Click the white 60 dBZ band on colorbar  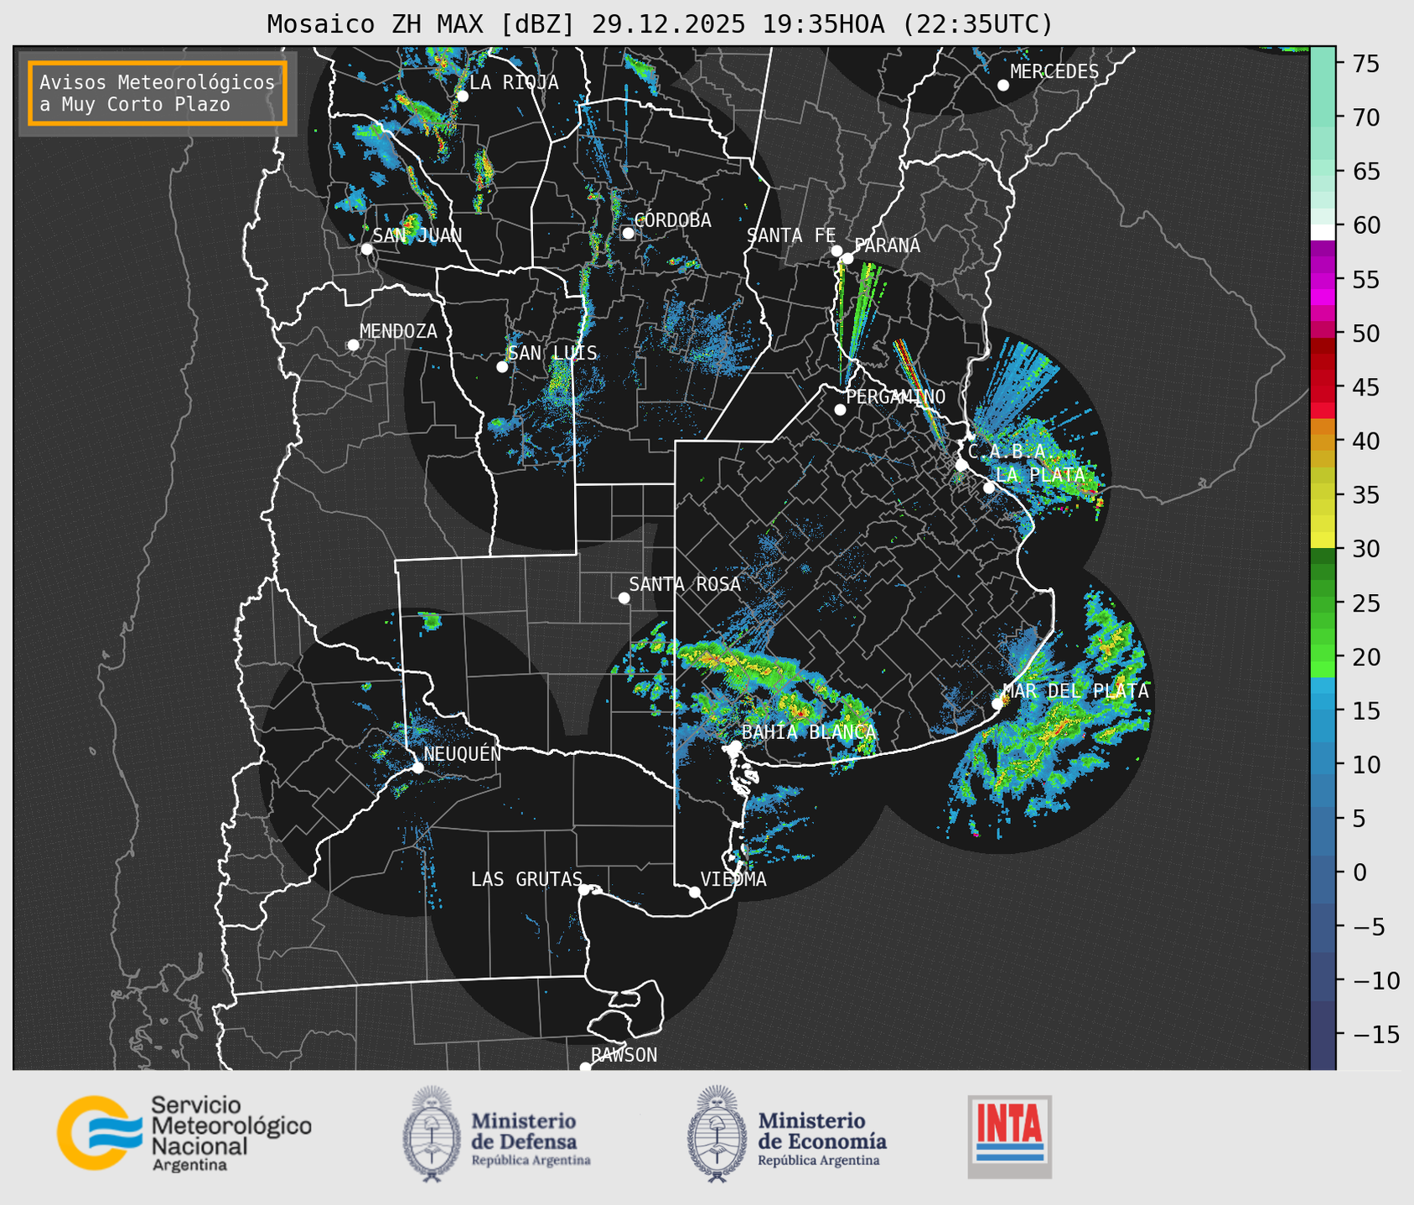tap(1322, 232)
